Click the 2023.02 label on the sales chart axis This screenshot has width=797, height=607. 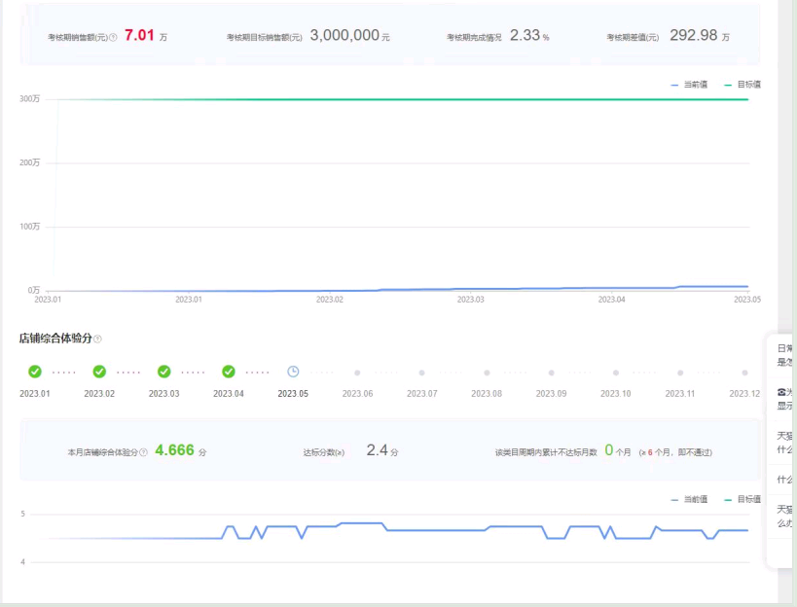(329, 300)
